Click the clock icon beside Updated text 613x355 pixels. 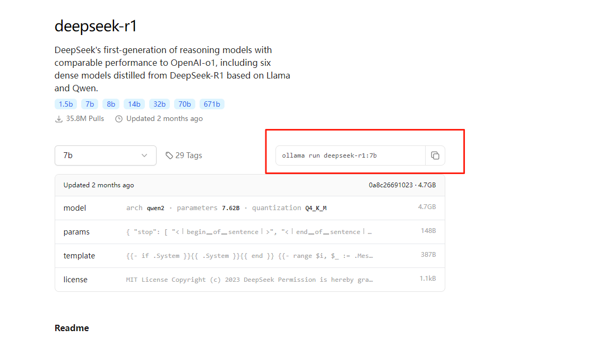click(119, 119)
